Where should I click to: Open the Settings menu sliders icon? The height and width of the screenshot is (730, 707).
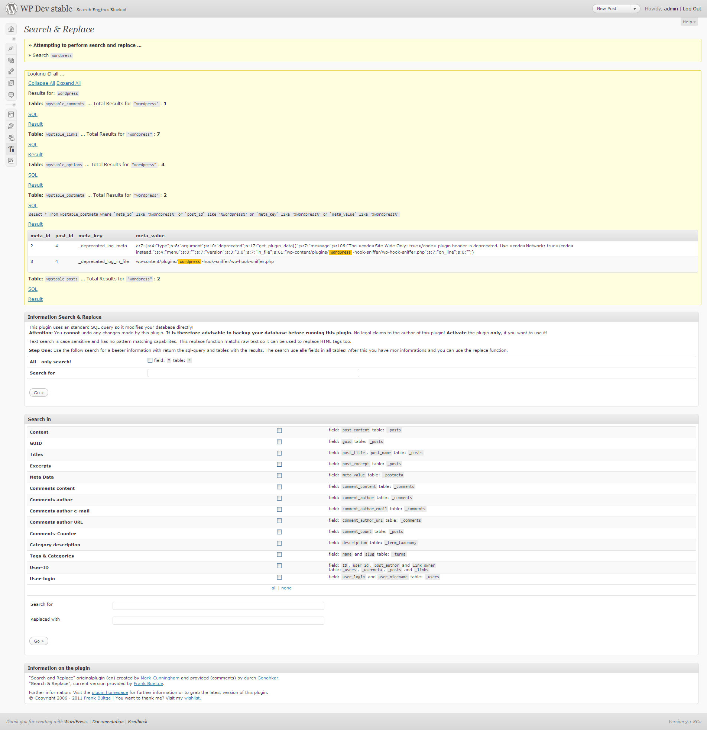pyautogui.click(x=11, y=161)
